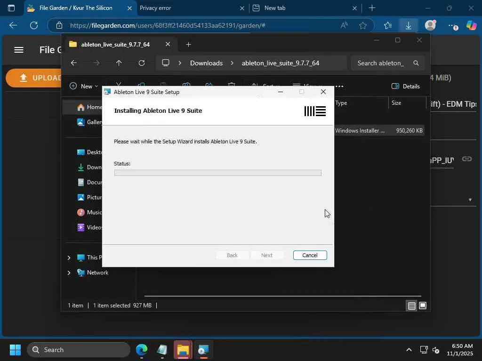482x361 pixels.
Task: Activate Read aloud icon in Edge
Action: coord(344,25)
